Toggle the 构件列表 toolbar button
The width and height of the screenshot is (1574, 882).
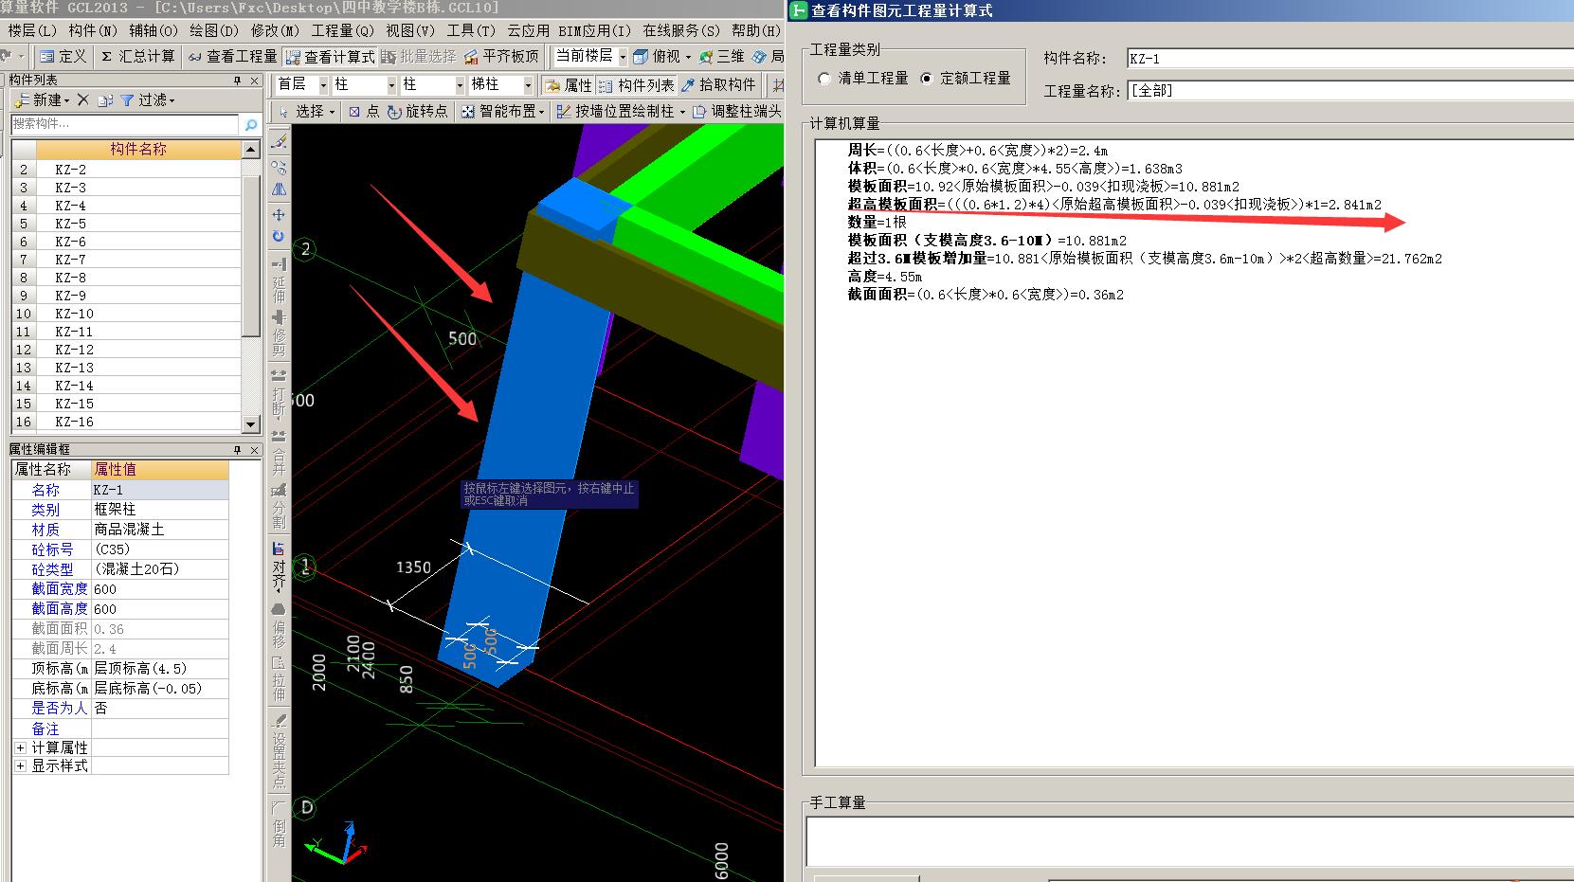click(637, 85)
